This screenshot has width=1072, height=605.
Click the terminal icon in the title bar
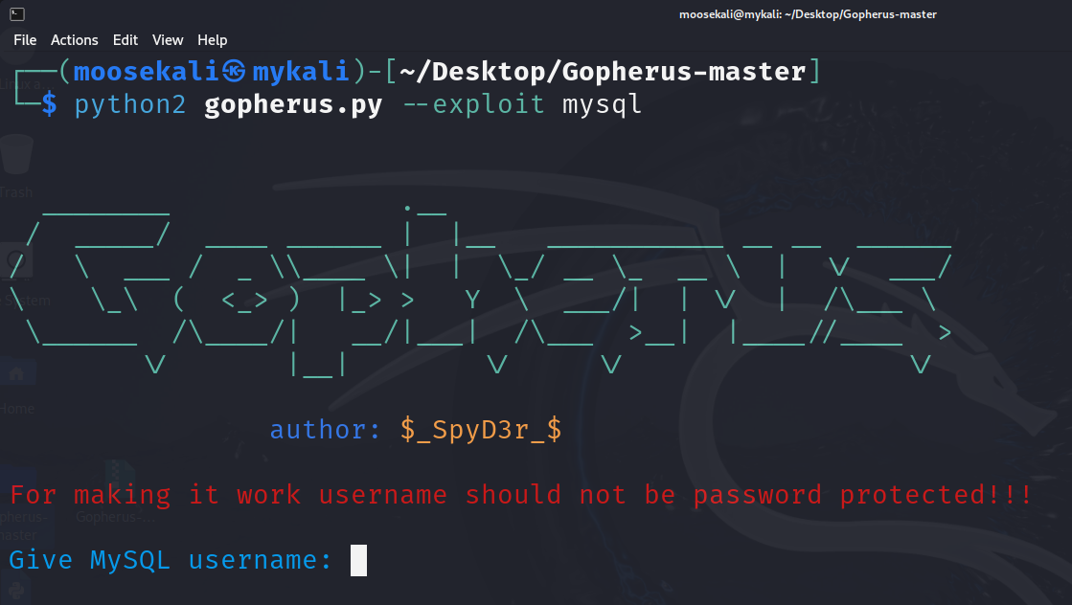[17, 13]
